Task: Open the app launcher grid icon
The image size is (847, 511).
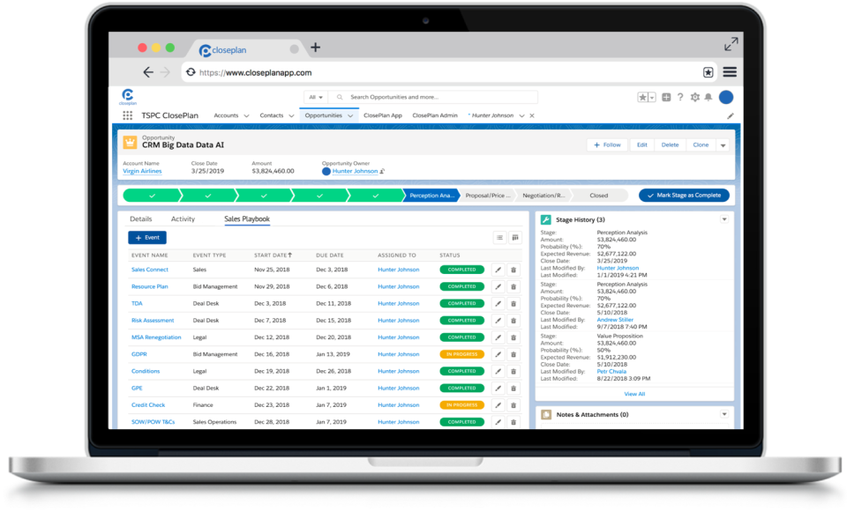Action: pyautogui.click(x=127, y=115)
